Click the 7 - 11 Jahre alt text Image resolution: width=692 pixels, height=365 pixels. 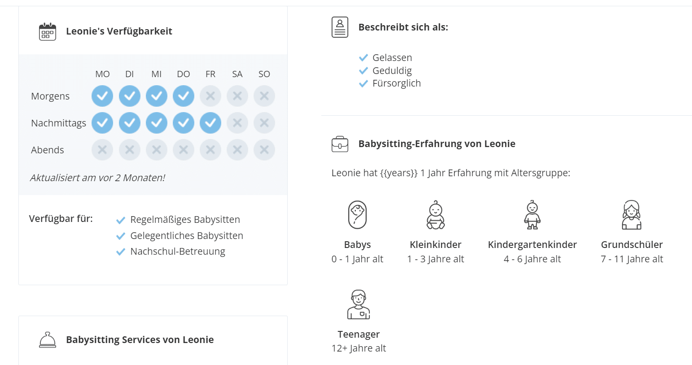click(x=632, y=259)
